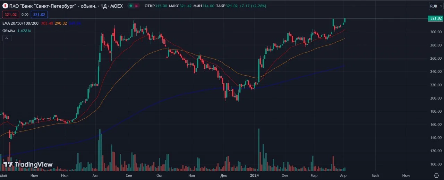This screenshot has height=180, width=444.
Task: Click the volume value 1.628 M
Action: pos(24,31)
